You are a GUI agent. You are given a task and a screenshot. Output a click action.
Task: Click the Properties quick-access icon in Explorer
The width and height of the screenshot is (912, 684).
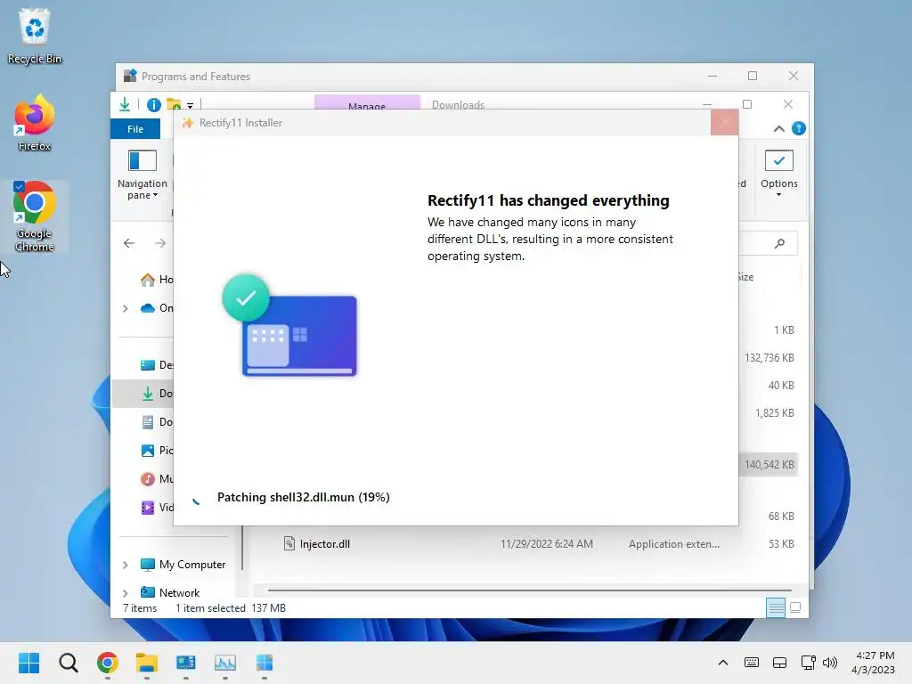(x=153, y=105)
